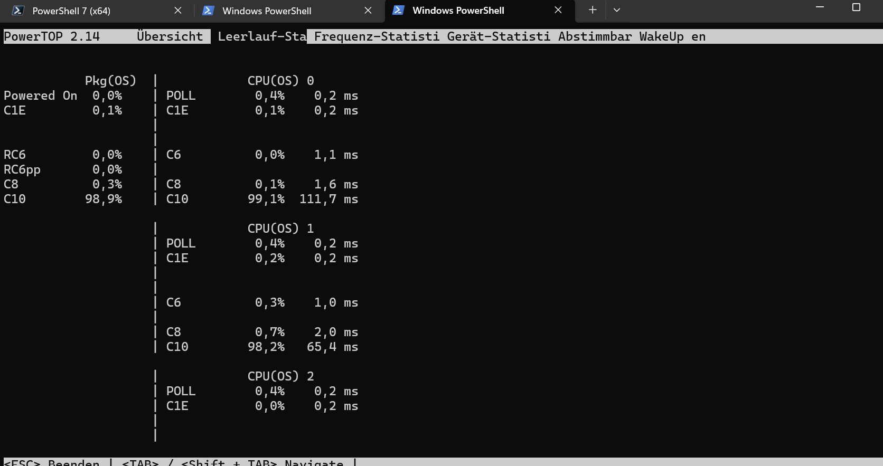Select the rightmost Windows PowerShell tab

tap(480, 11)
